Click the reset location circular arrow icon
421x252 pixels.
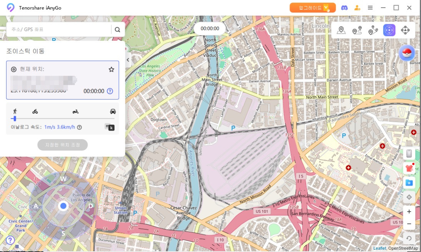point(409,238)
